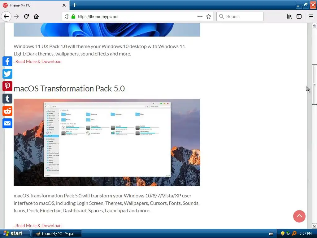
Task: Open a new tab with plus button
Action: tap(75, 5)
